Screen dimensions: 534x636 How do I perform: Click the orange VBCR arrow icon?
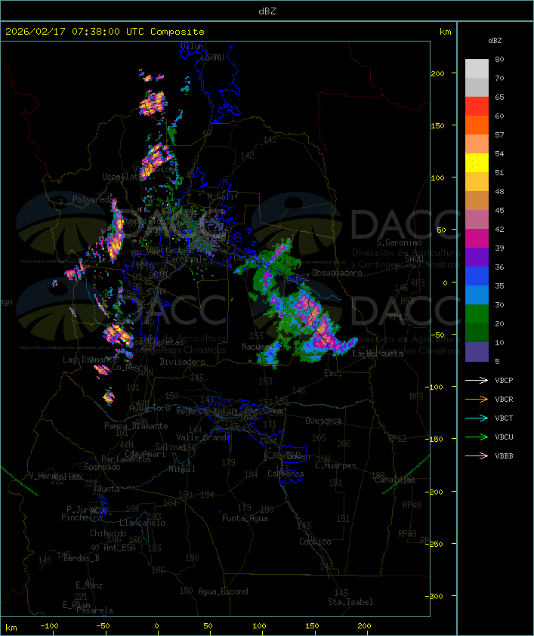[x=477, y=399]
